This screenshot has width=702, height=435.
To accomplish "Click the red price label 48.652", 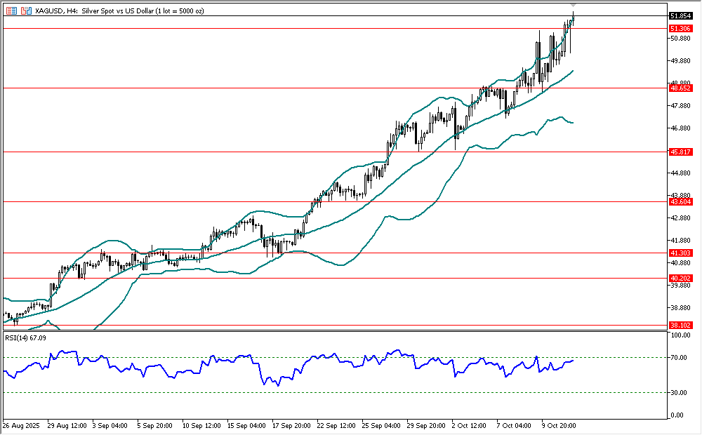I will 680,88.
